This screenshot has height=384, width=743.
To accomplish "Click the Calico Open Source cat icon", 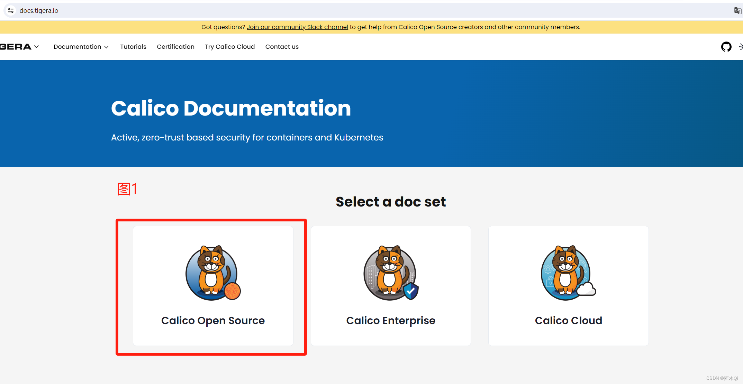I will 213,273.
